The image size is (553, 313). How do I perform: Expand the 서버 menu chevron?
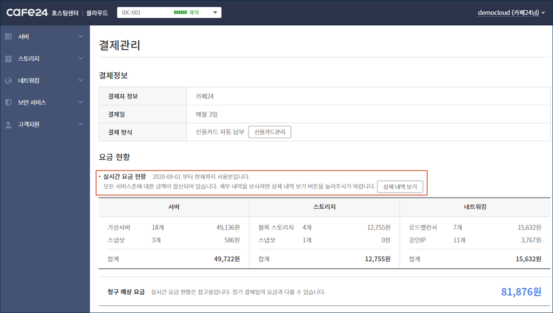(80, 37)
